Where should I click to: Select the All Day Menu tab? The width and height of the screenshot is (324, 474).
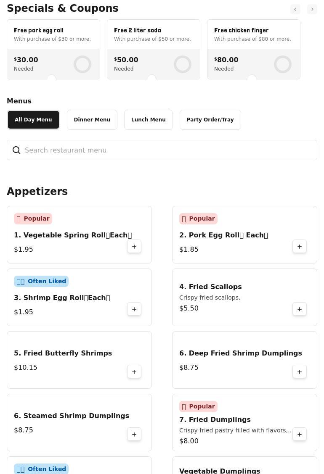click(x=33, y=120)
